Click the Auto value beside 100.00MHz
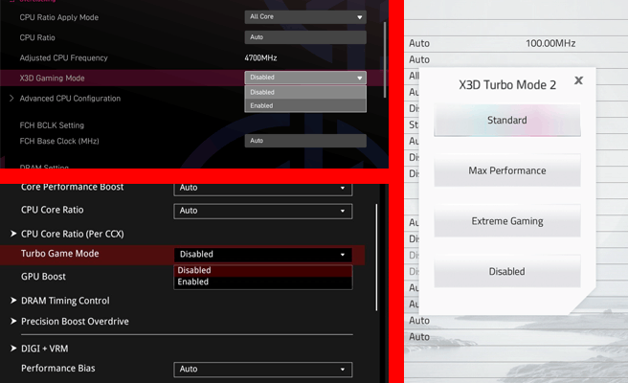Screen dimensions: 628x383 [x=419, y=43]
